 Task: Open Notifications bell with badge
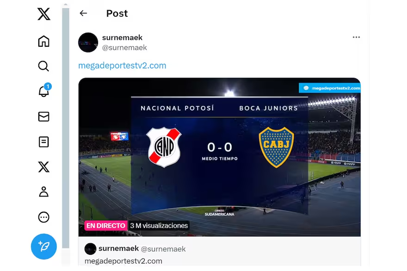tap(44, 90)
